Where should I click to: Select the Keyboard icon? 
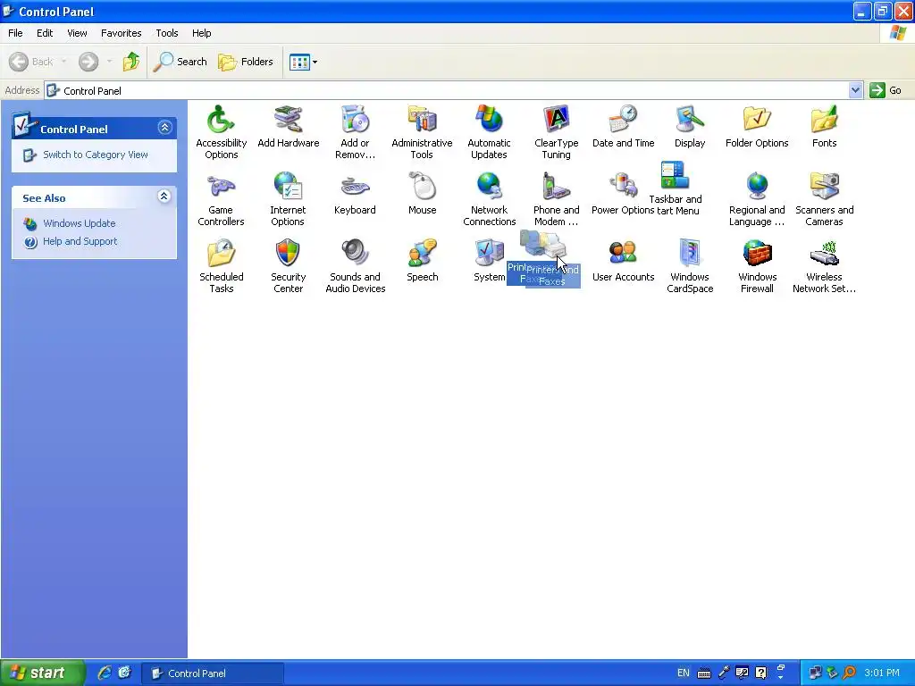(355, 188)
